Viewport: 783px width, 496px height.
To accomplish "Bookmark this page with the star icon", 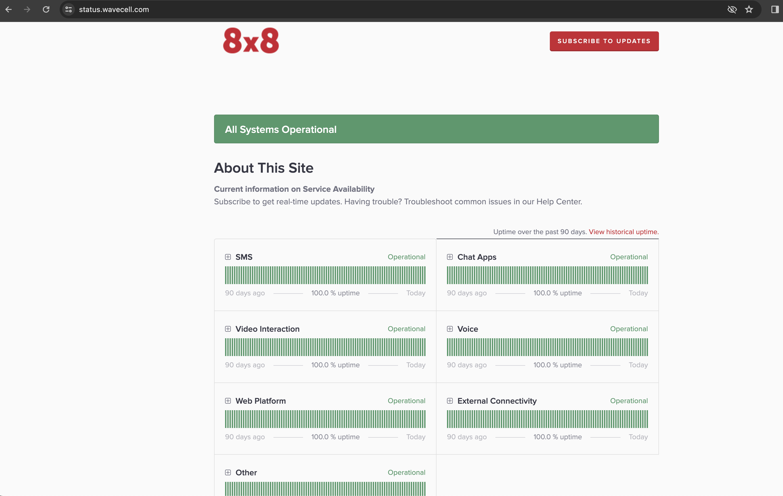I will (749, 9).
